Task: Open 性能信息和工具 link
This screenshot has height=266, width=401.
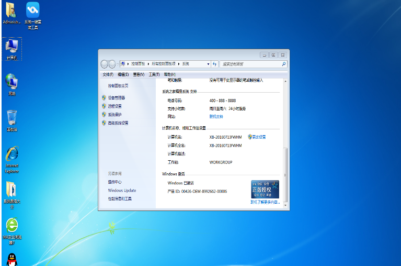Action: (x=120, y=198)
